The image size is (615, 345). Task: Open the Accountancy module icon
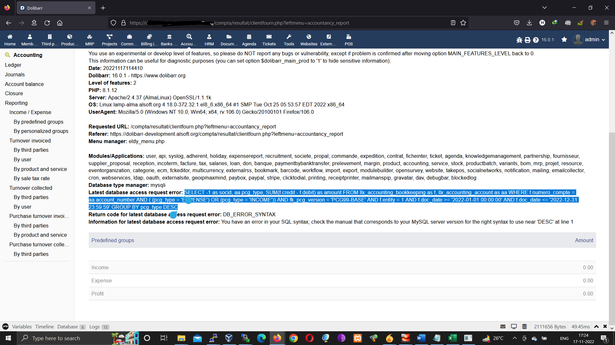click(x=189, y=39)
